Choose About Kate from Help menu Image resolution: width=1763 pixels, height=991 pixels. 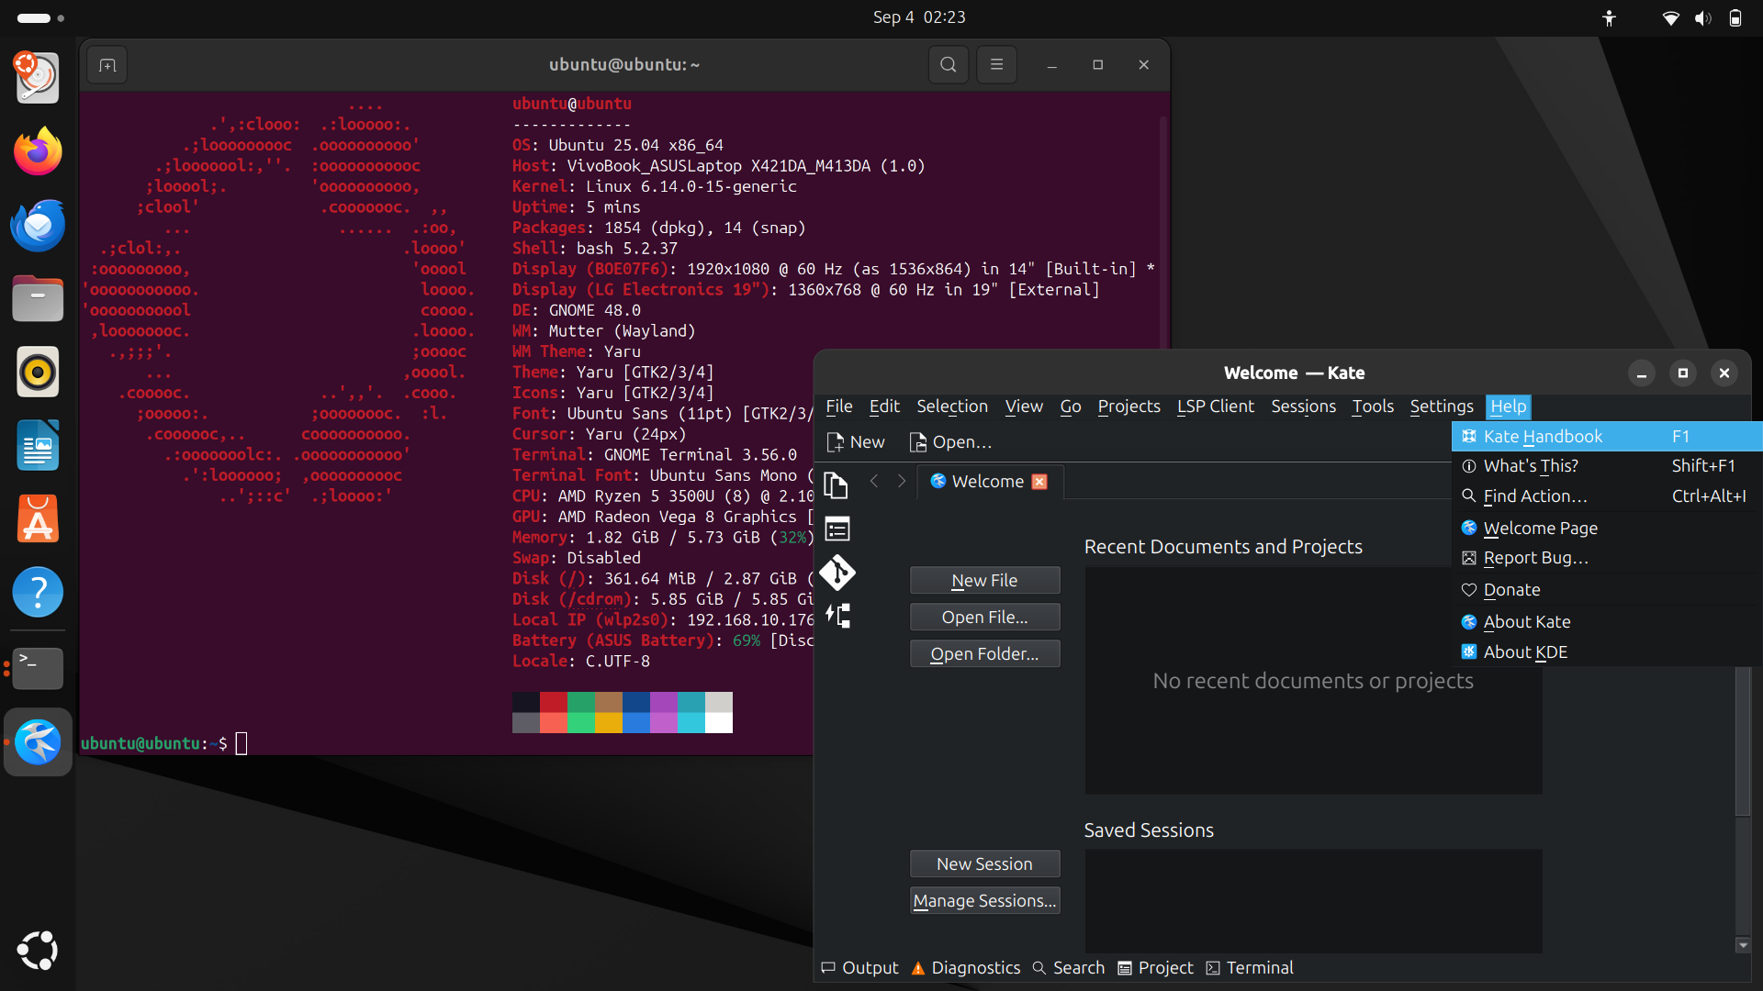(1607, 622)
